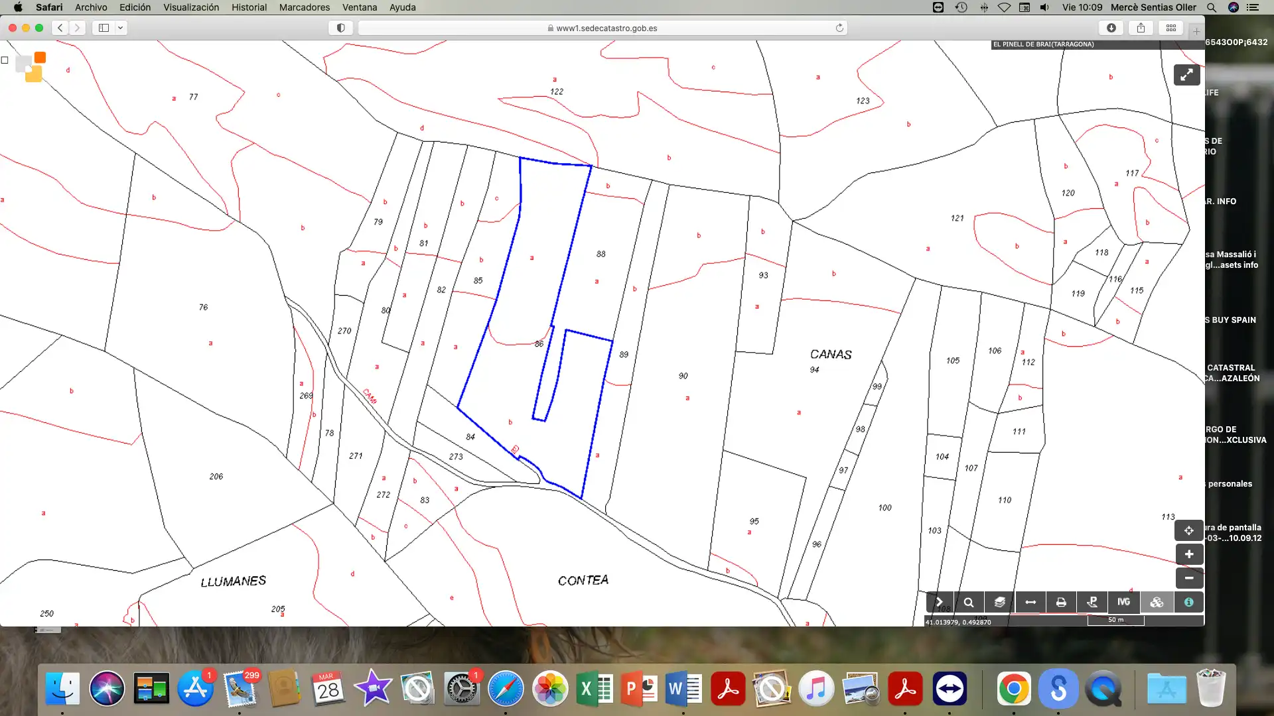Open Safari compass icon in dock
This screenshot has height=716, width=1274.
coord(506,688)
